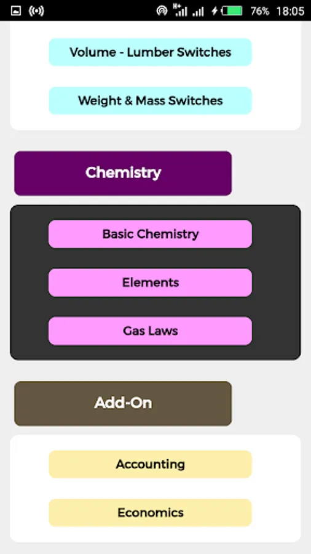Tap the H+ mobile signal bars icon
Image resolution: width=311 pixels, height=554 pixels.
coord(180,10)
